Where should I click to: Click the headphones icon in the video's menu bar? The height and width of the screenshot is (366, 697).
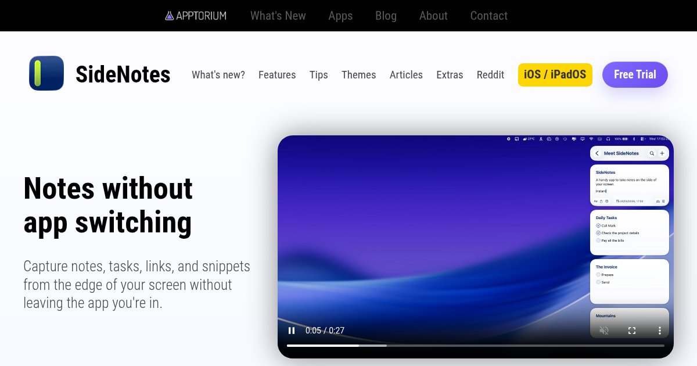pos(608,139)
